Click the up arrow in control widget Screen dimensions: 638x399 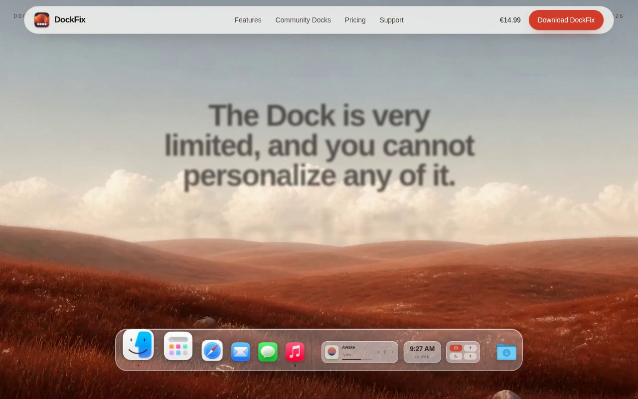(x=470, y=356)
